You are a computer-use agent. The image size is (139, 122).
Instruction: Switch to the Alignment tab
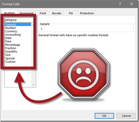[27, 13]
